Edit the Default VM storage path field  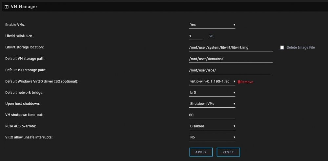click(x=231, y=59)
